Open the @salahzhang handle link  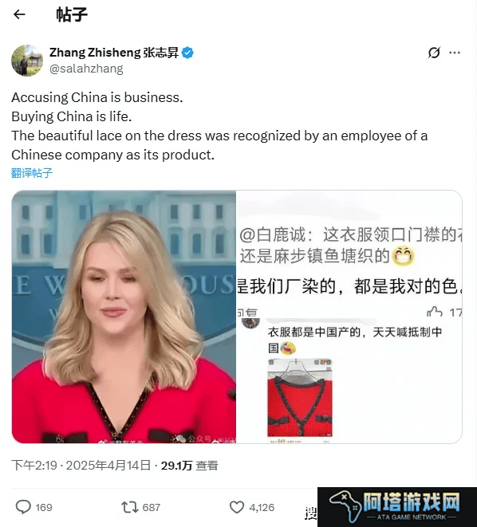tap(86, 69)
